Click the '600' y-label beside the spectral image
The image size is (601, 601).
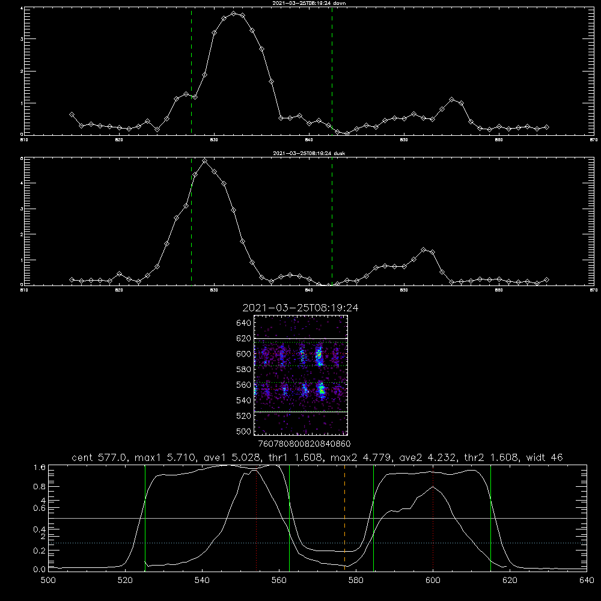(244, 354)
